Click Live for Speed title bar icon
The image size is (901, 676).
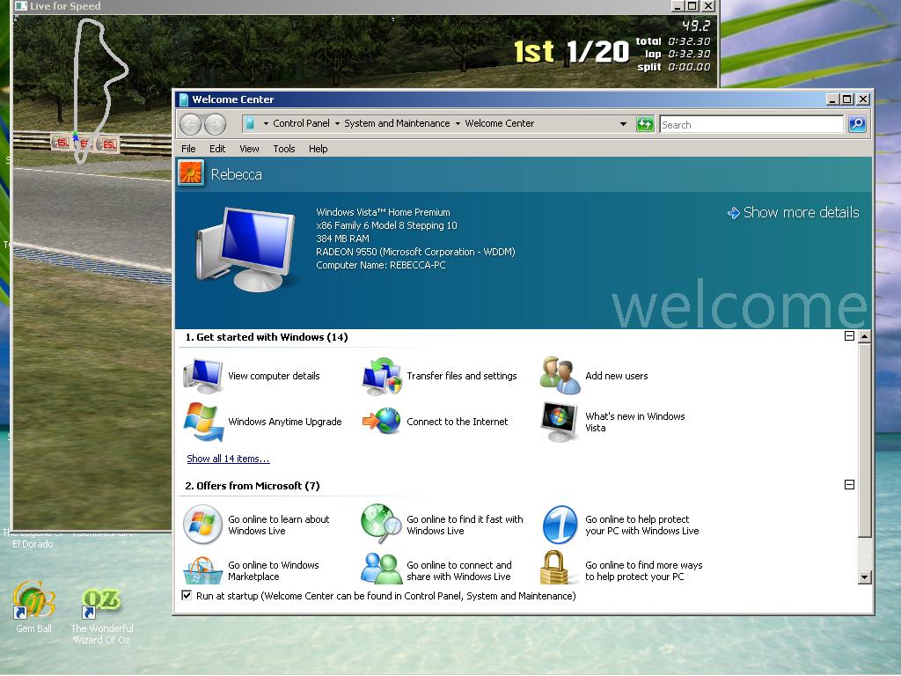(21, 6)
